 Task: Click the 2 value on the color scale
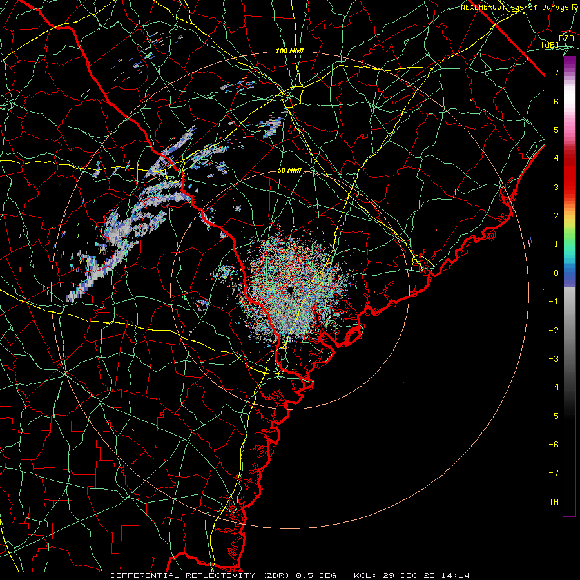[556, 216]
